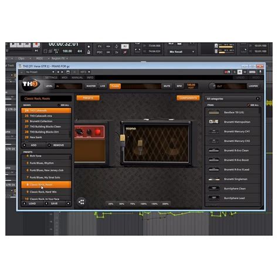The image size is (278, 278).
Task: Click the orange PRESETS tab button
Action: [88, 98]
